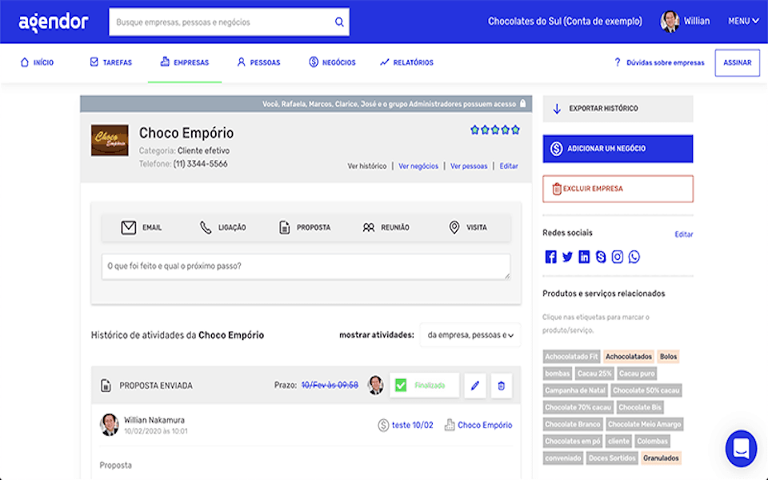The width and height of the screenshot is (768, 480).
Task: Click Excluir Empresa button
Action: click(618, 189)
